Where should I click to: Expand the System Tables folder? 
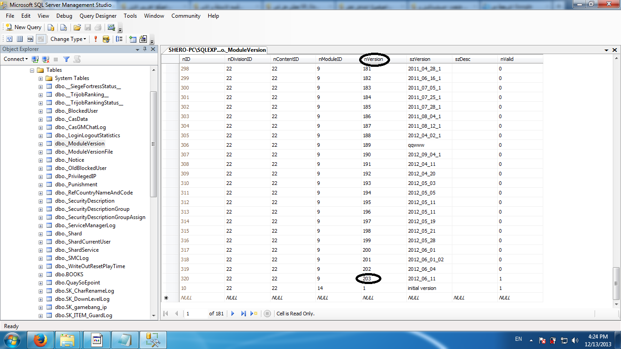40,79
